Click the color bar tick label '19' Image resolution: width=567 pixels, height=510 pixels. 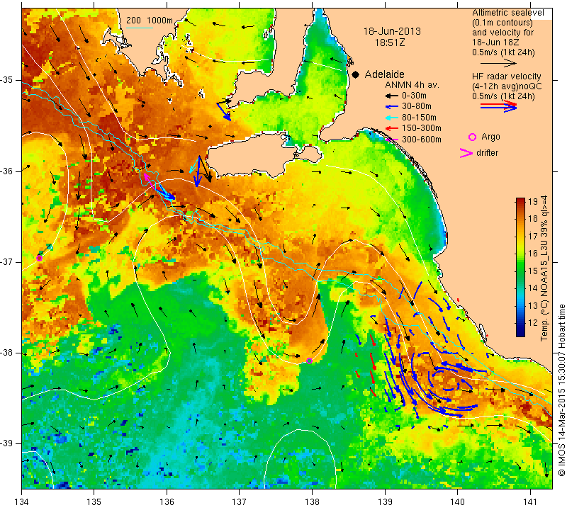tap(533, 202)
